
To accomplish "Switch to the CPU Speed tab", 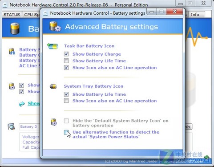I will point(31,15).
